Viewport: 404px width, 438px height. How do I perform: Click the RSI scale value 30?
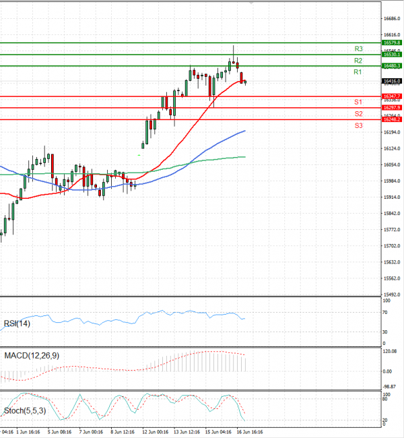point(385,332)
